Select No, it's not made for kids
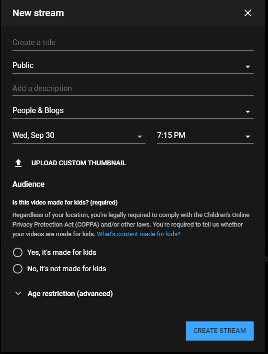This screenshot has width=268, height=354. click(18, 269)
